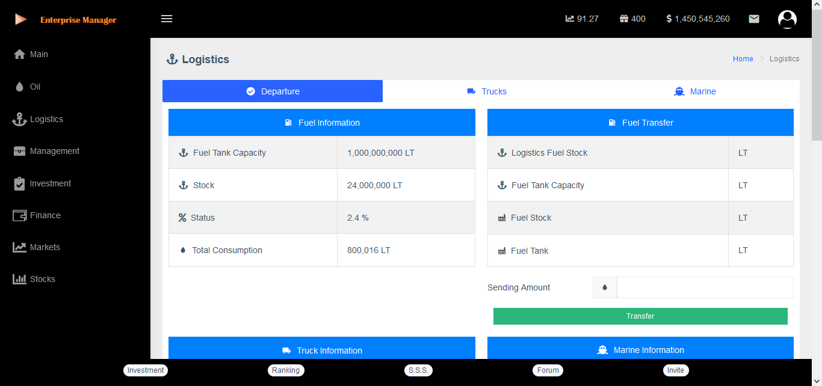Click the dollar balance indicator

[x=698, y=19]
